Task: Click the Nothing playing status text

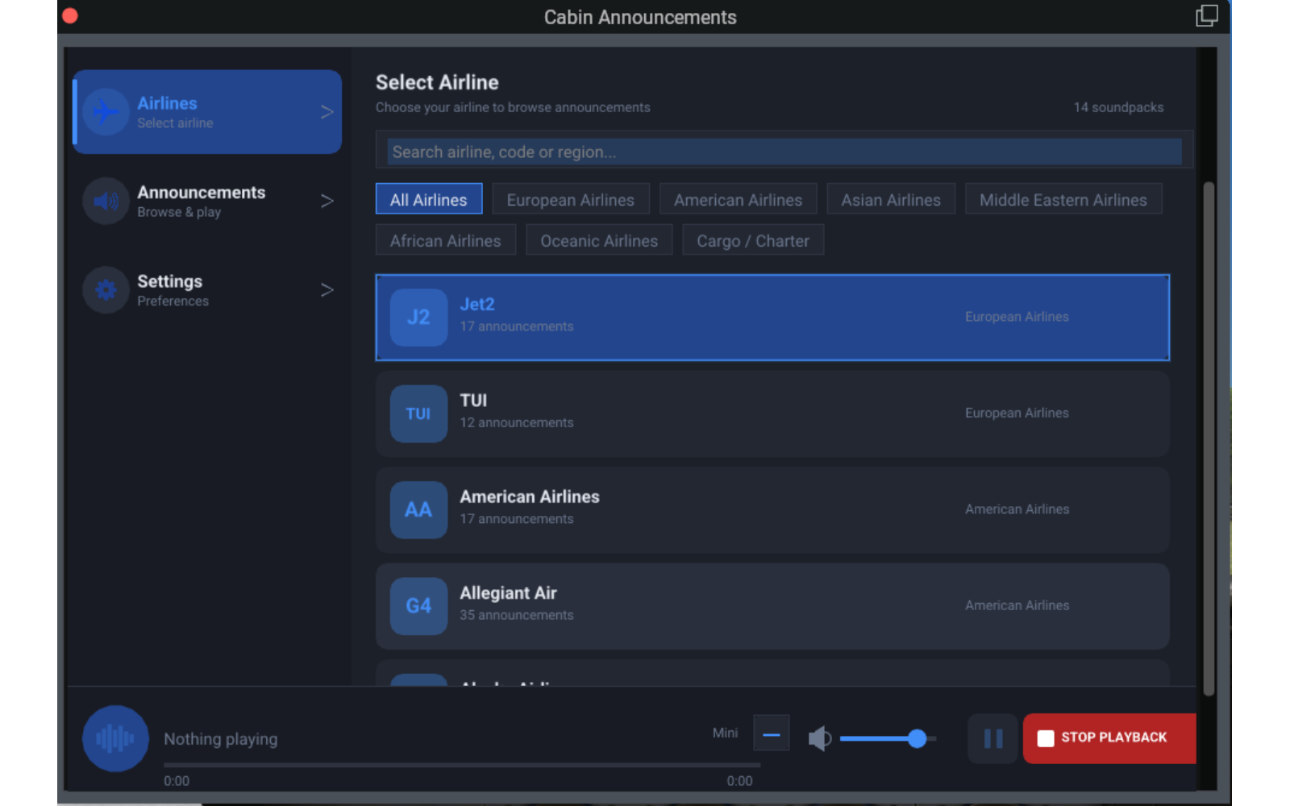Action: [x=221, y=739]
